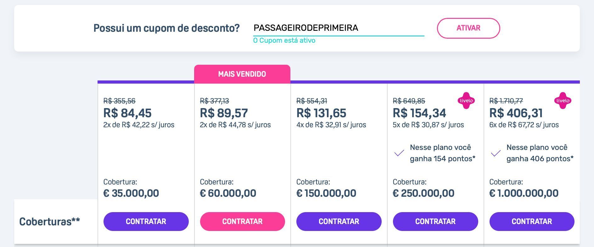Image resolution: width=594 pixels, height=247 pixels.
Task: Select the R$ 84,45 price text
Action: tap(127, 113)
